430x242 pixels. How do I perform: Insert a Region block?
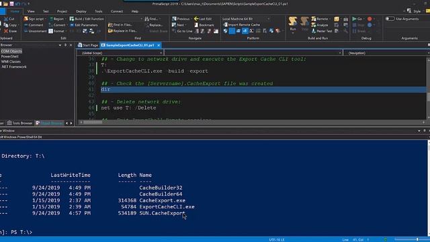click(x=56, y=19)
